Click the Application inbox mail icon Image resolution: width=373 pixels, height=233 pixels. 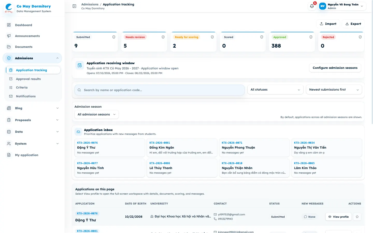point(78,132)
